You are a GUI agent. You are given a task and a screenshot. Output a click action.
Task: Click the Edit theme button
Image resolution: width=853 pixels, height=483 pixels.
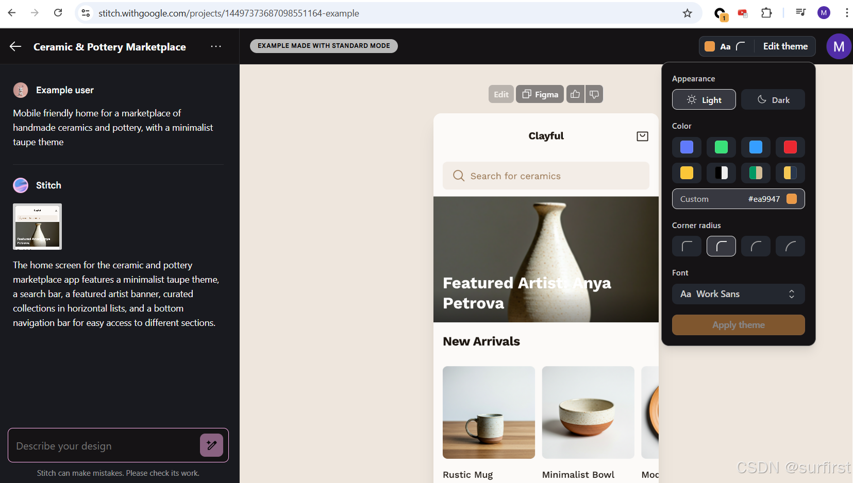(x=785, y=46)
